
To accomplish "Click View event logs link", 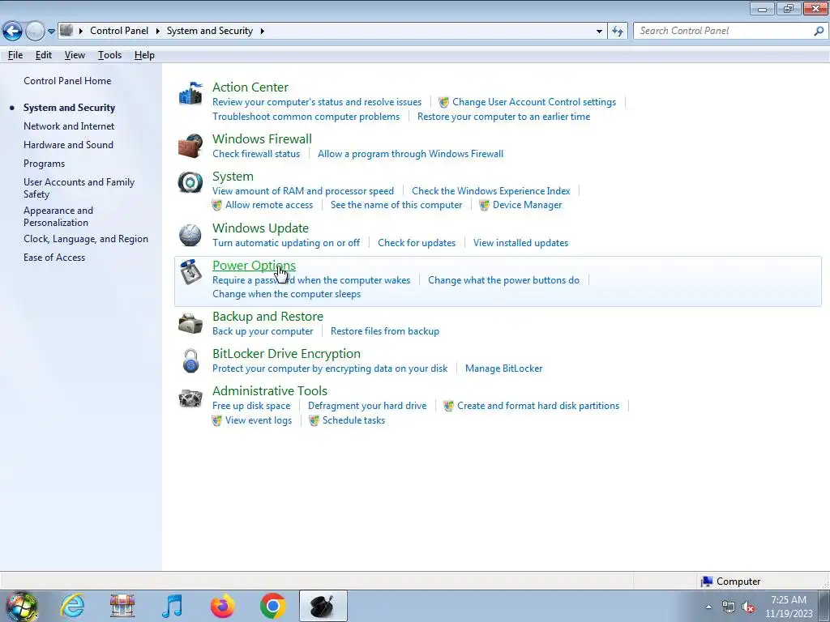I will point(259,420).
